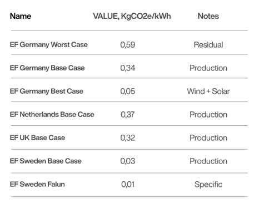Click the Wind + Solar note cell

point(208,91)
